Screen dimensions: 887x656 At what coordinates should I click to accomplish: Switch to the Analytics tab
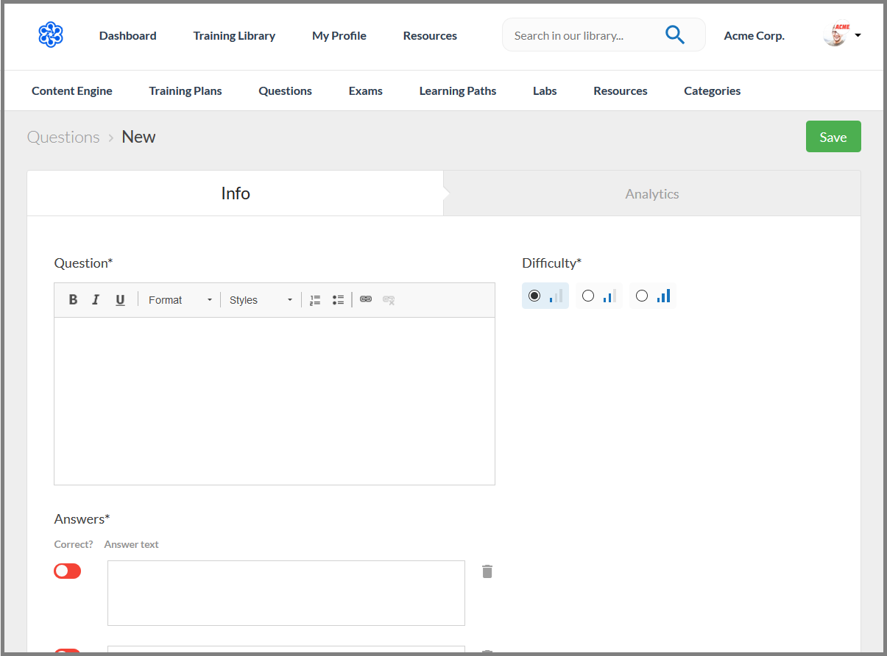652,193
